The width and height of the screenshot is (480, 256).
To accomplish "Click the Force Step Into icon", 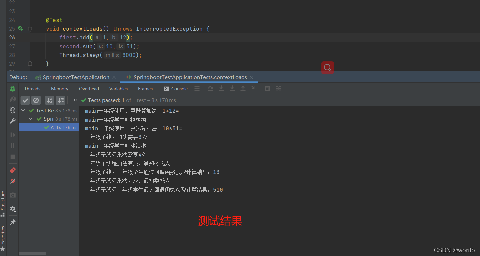I will [x=232, y=89].
